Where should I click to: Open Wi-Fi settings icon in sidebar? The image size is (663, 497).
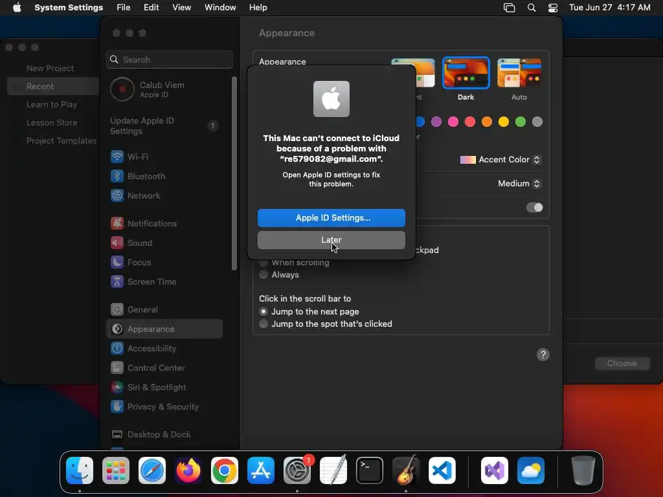tap(117, 157)
